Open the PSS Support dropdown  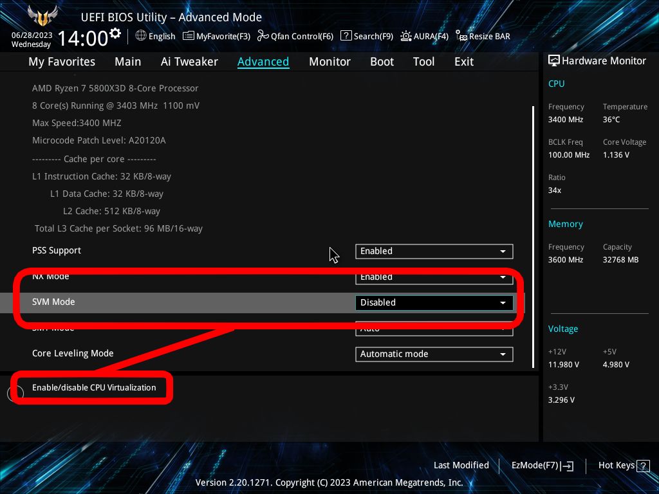434,252
